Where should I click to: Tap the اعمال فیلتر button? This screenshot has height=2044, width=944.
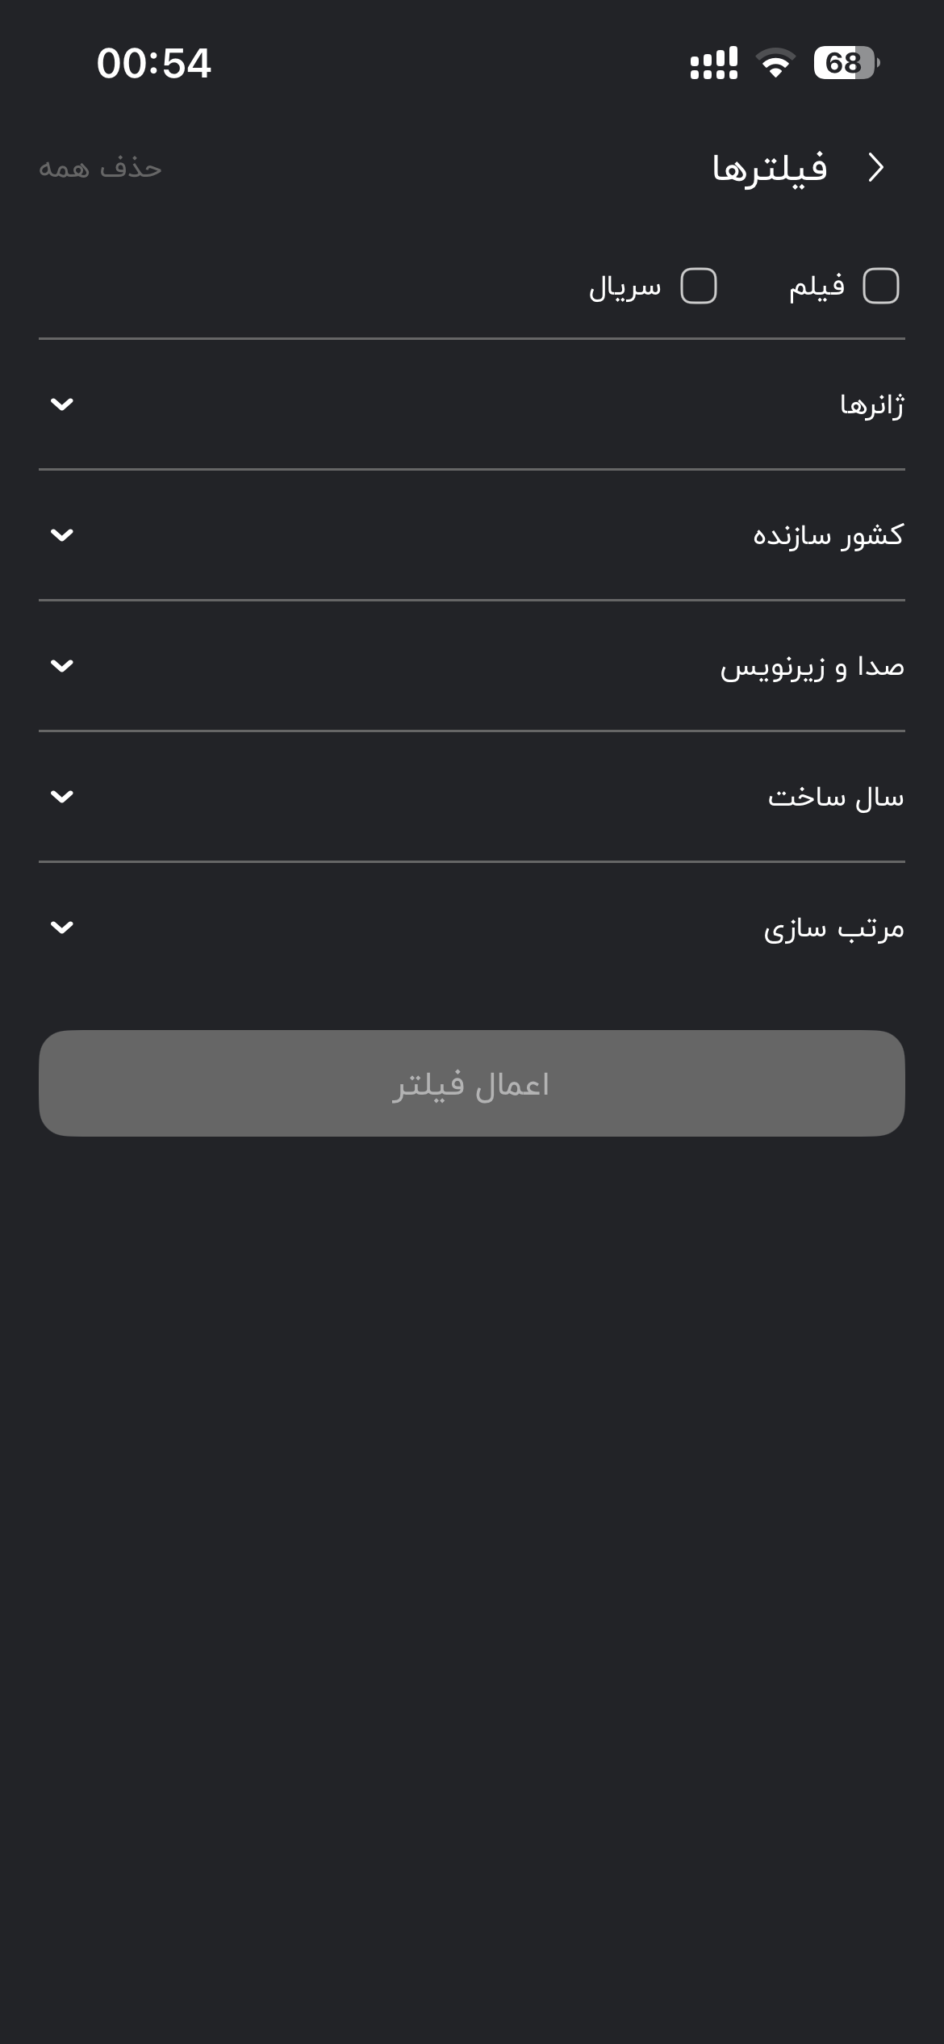[x=472, y=1083]
